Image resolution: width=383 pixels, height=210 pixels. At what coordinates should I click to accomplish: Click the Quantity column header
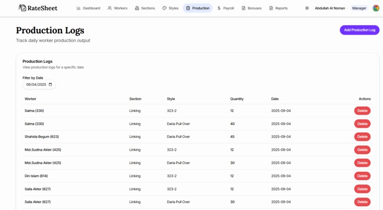click(x=237, y=99)
